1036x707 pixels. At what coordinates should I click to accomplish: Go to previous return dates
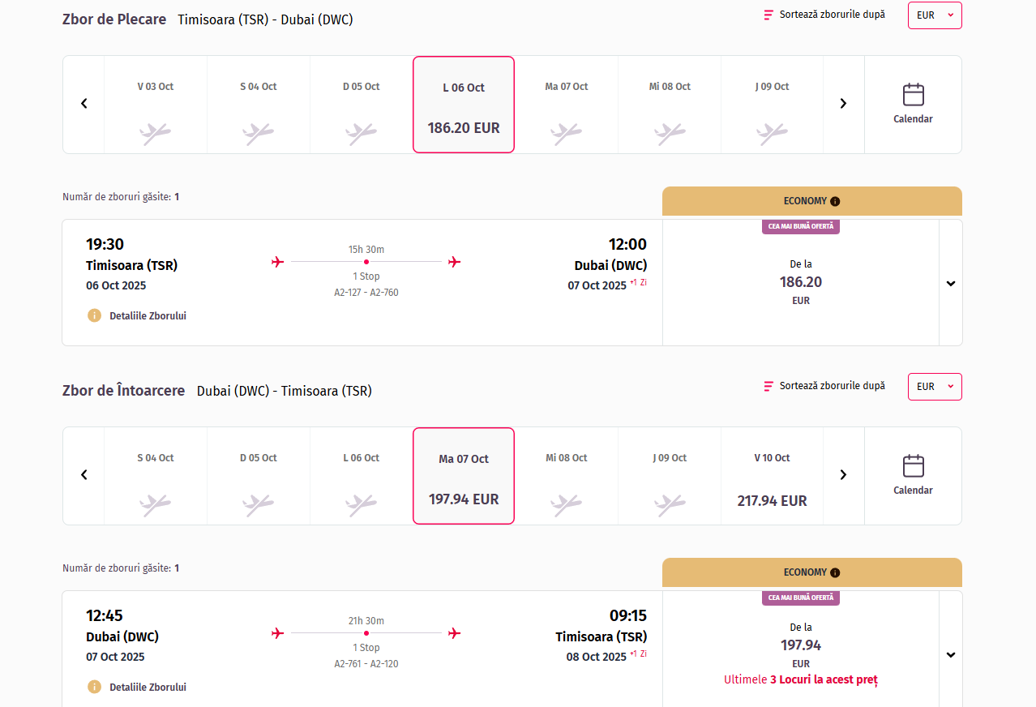(x=83, y=475)
